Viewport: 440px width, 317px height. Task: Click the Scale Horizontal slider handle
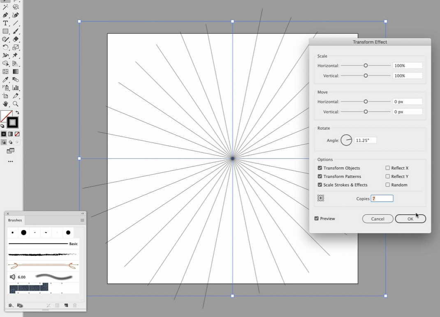[366, 66]
